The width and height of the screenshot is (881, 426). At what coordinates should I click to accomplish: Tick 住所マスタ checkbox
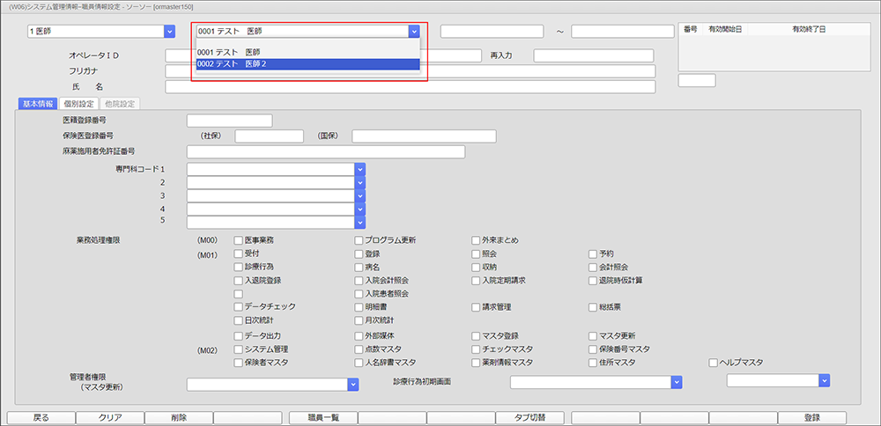click(x=593, y=363)
